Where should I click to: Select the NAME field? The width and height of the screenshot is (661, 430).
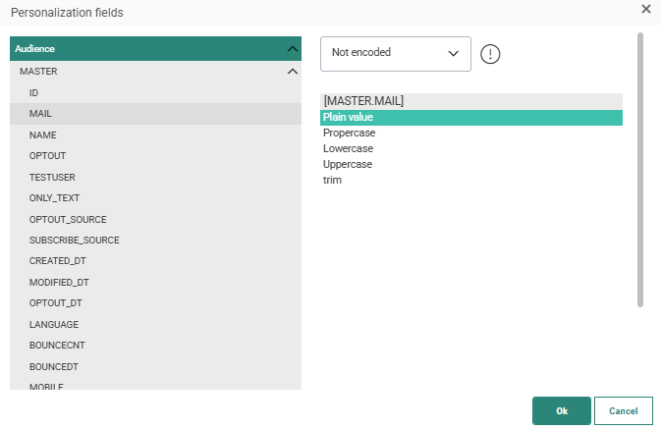42,134
